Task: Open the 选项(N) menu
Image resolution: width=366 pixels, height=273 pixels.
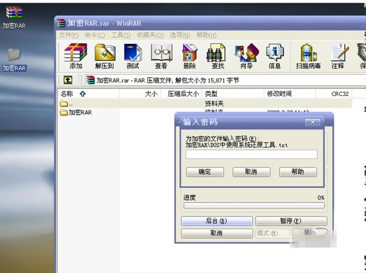Action: point(180,35)
